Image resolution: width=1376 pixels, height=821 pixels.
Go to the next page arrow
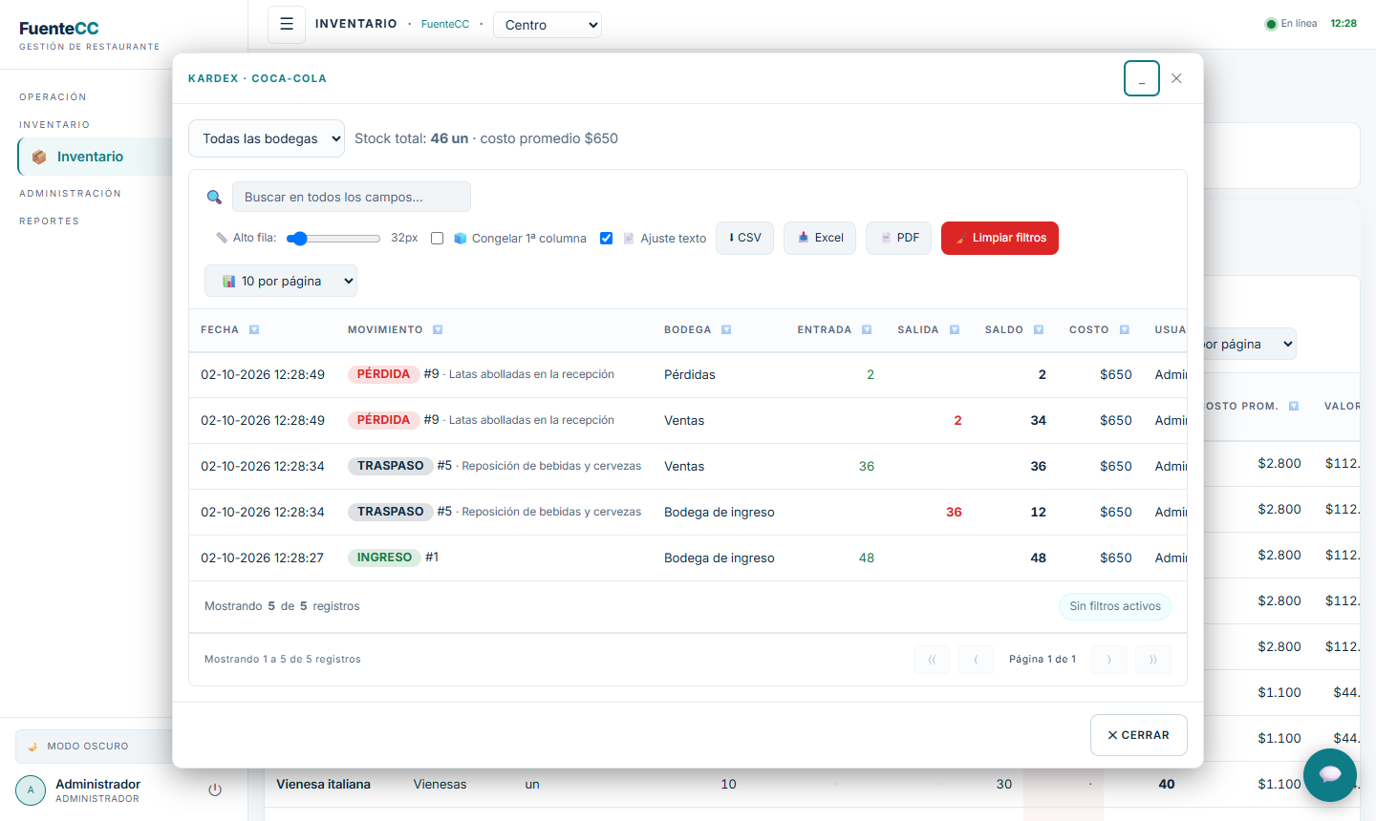tap(1109, 660)
